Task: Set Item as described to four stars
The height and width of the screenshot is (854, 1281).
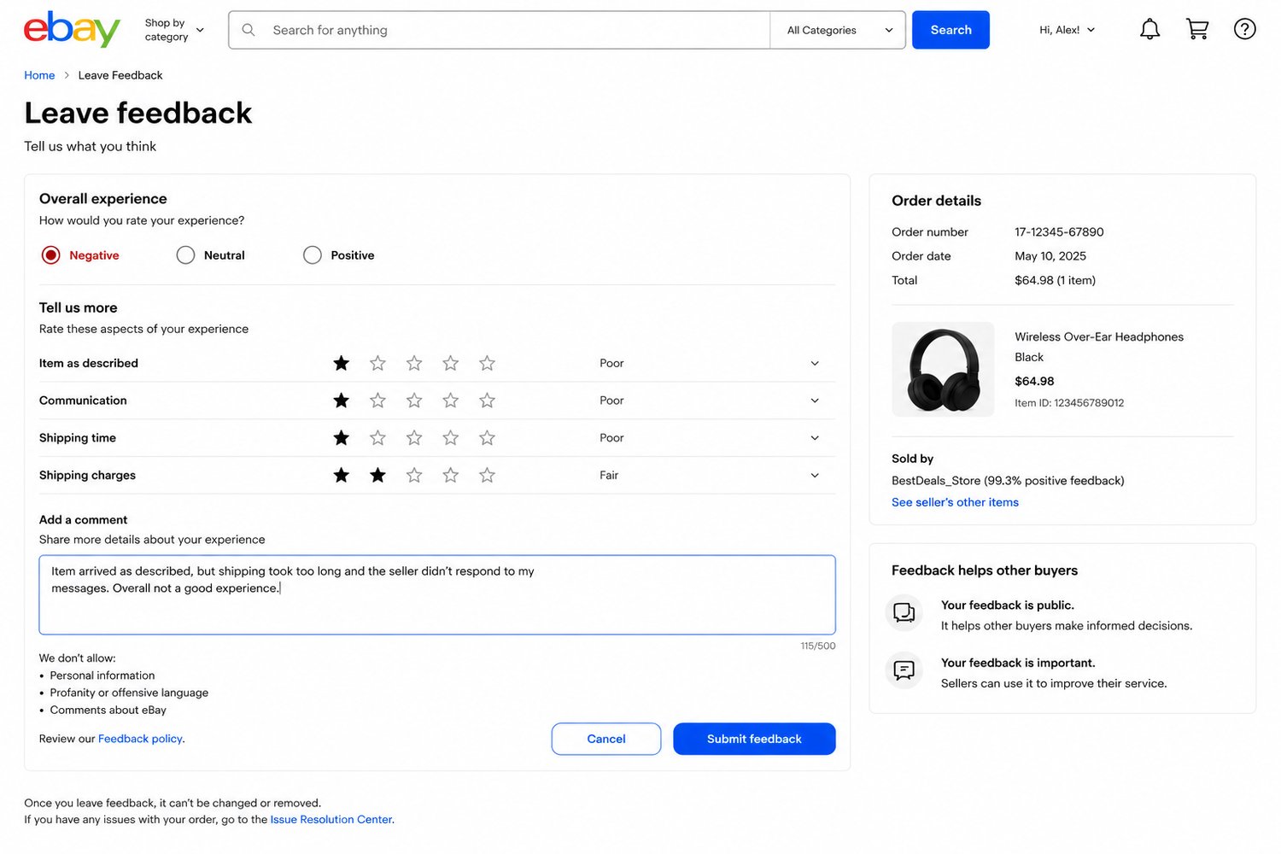Action: (451, 363)
